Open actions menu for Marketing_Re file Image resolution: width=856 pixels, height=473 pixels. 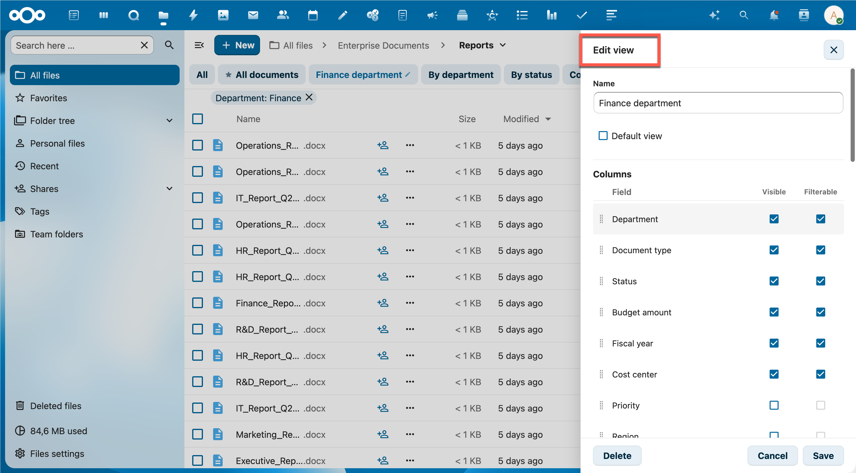click(x=410, y=434)
